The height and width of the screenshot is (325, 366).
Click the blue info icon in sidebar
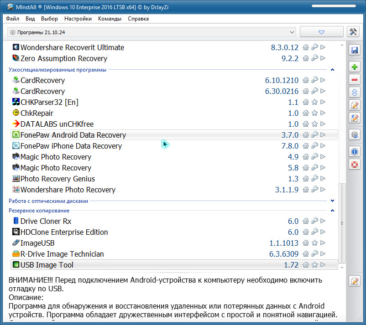(354, 151)
